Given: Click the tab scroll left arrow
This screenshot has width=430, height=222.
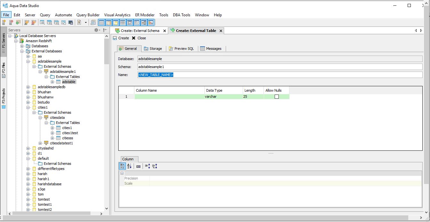Looking at the screenshot, I should [x=416, y=31].
